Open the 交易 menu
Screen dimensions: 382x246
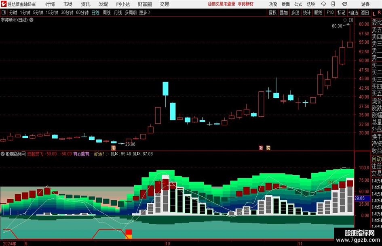pos(165,4)
